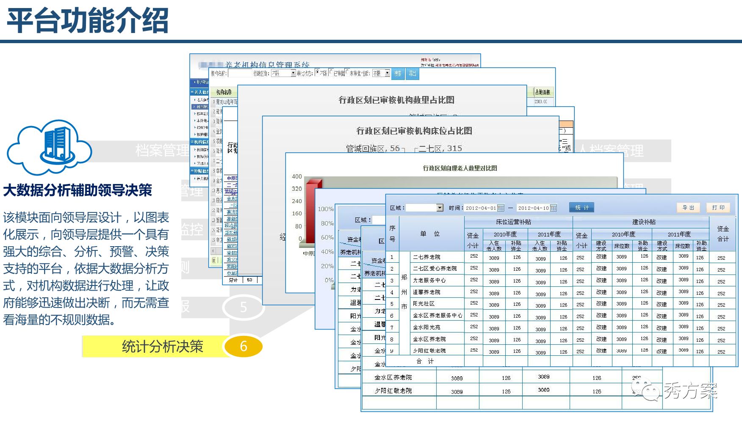
Task: Click the 序号 column header
Action: [x=392, y=233]
